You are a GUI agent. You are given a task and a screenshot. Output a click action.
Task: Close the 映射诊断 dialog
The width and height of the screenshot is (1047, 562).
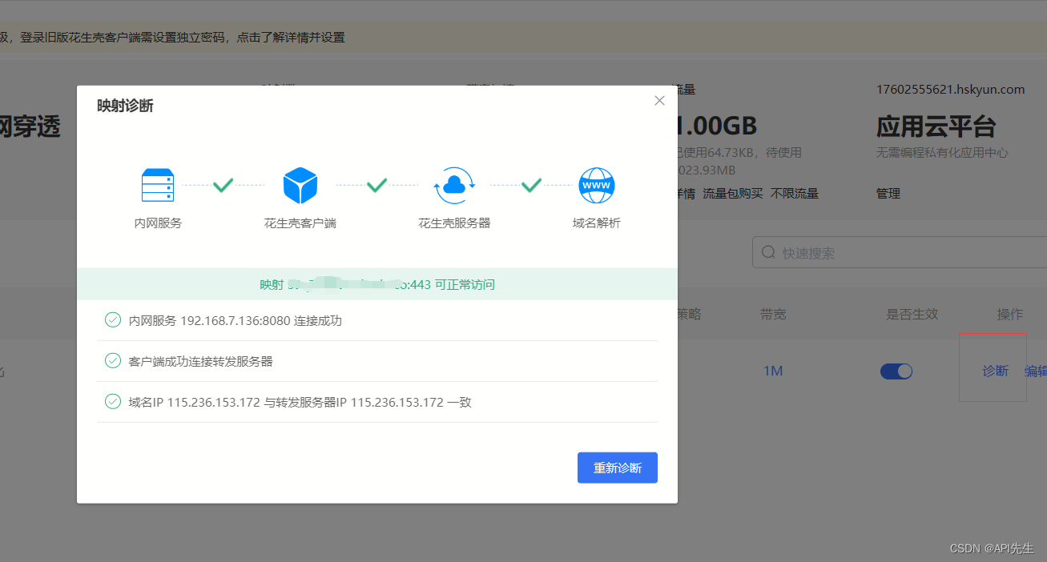(x=659, y=101)
